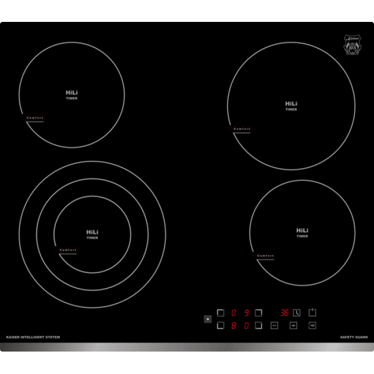Select the bottom-left zone selector square
This screenshot has width=374, height=374.
[x=220, y=325]
